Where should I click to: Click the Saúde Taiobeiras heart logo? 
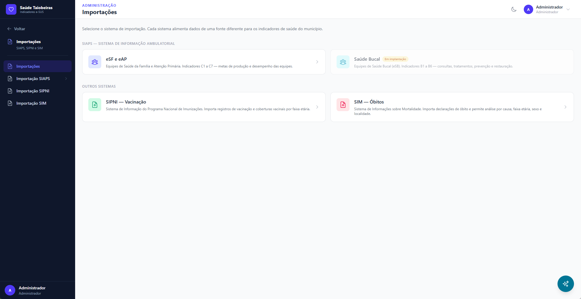11,9
